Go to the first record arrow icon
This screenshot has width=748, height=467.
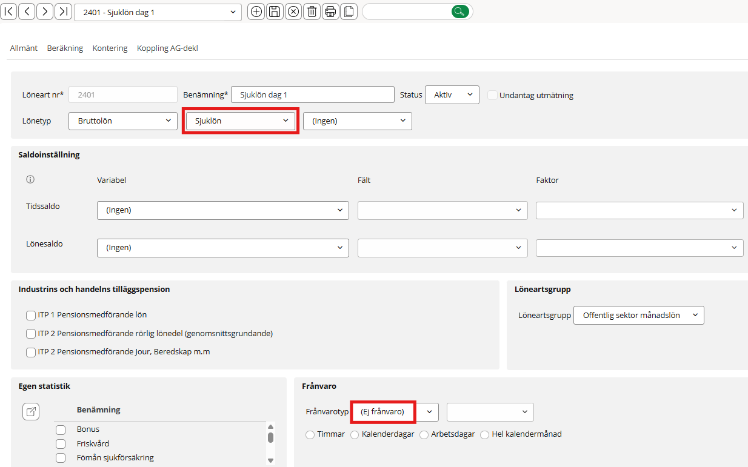click(8, 12)
